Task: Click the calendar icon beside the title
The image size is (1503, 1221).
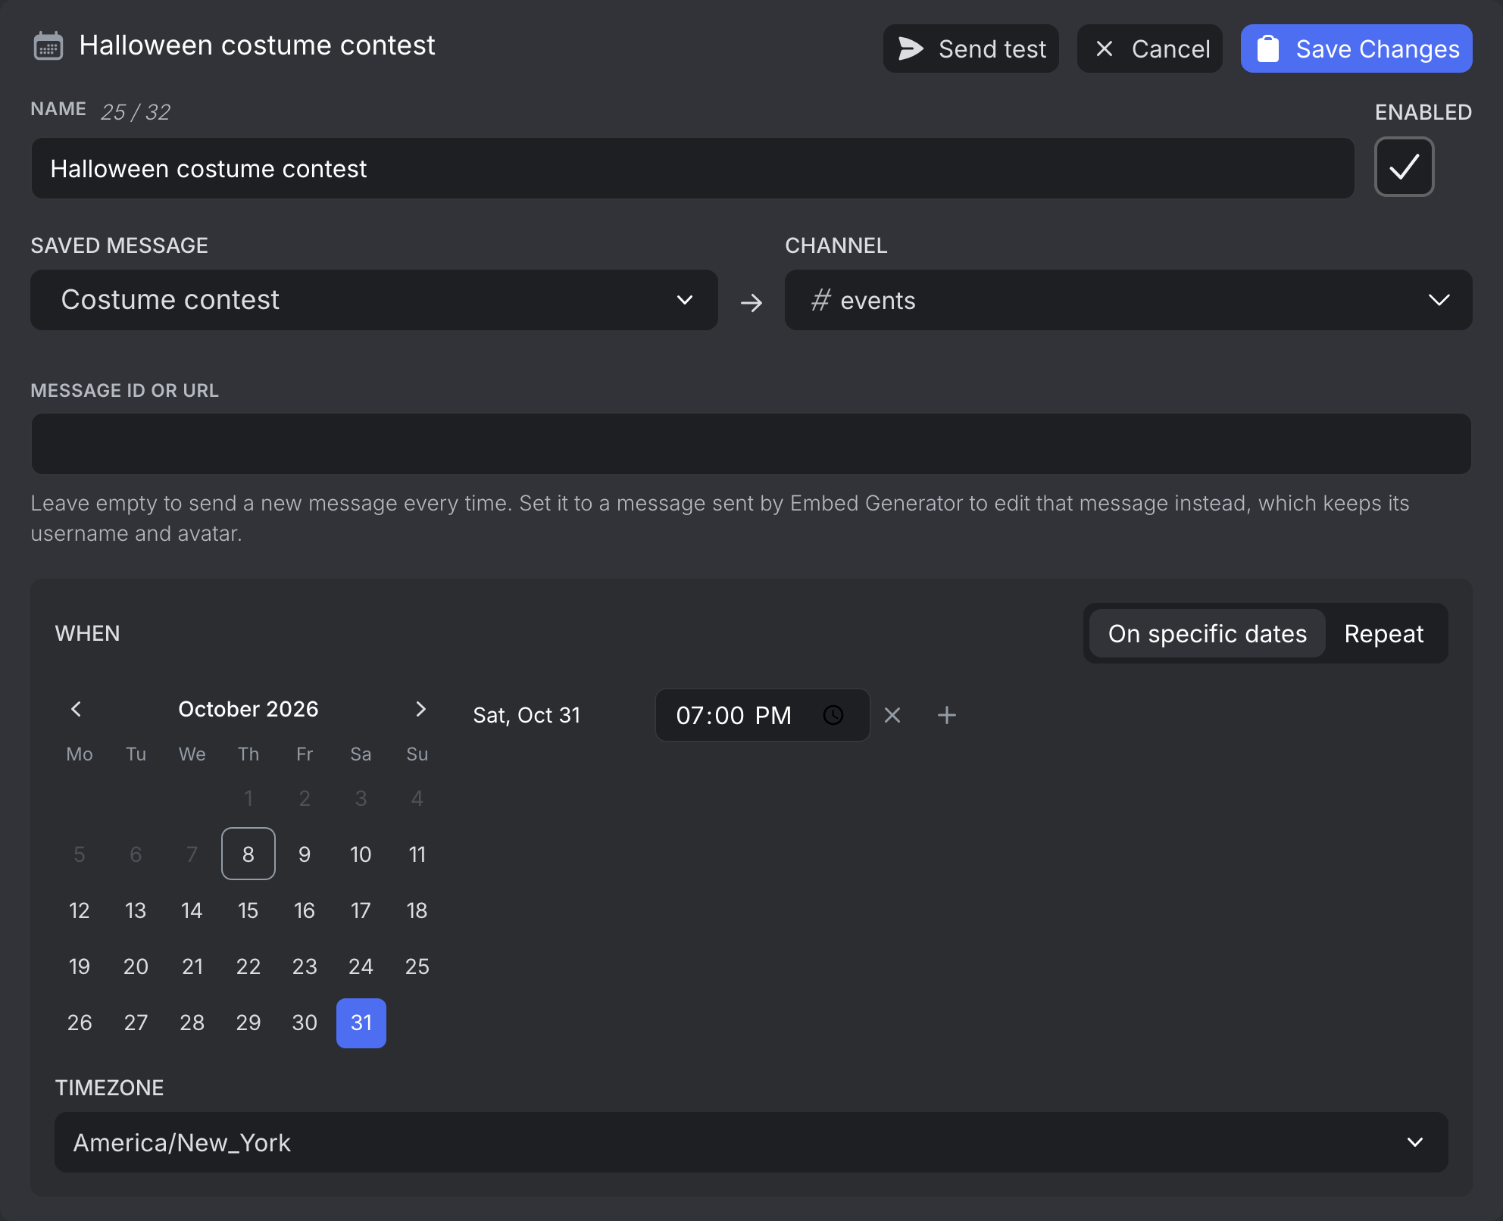Action: point(48,46)
